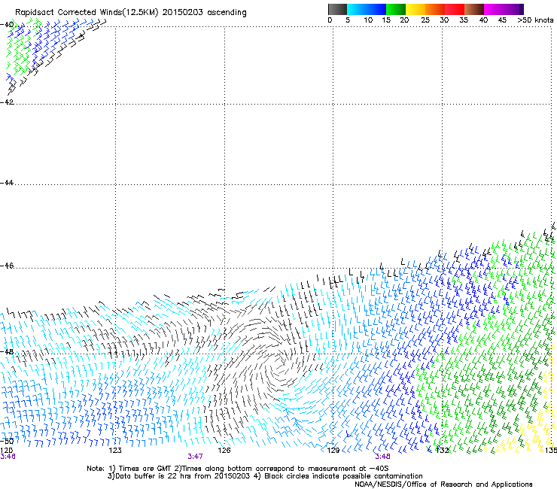Click the legend label '40'
The width and height of the screenshot is (557, 489).
click(x=483, y=20)
